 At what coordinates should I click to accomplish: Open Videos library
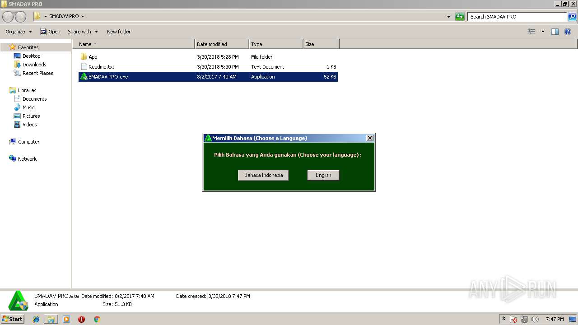coord(29,125)
